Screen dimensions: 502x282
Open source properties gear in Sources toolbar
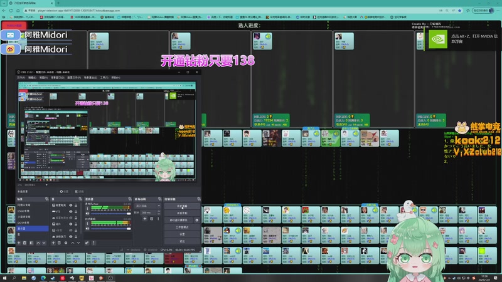[66, 243]
